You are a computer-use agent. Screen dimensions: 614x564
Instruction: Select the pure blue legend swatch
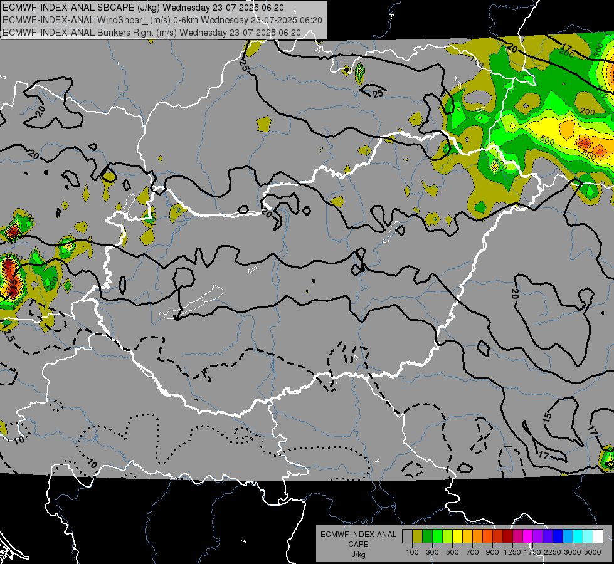558,536
